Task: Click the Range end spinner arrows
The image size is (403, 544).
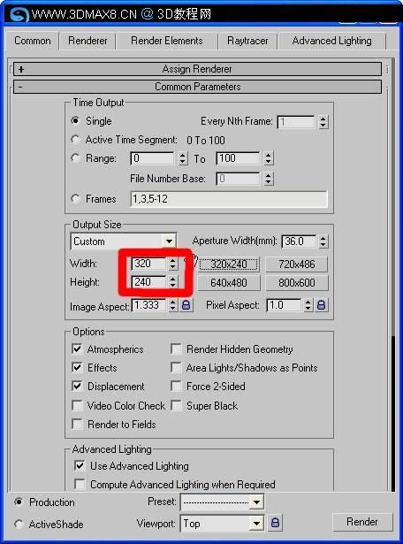Action: [268, 158]
